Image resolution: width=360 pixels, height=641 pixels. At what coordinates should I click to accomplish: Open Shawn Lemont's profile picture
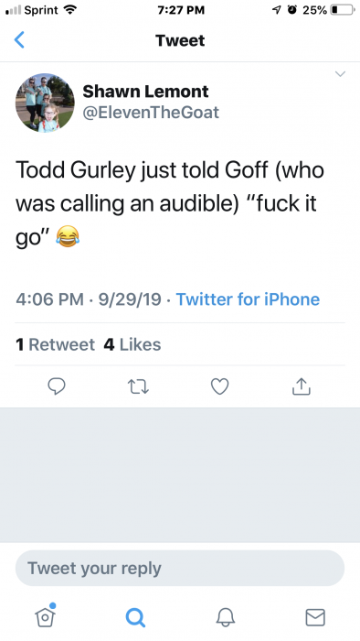[45, 103]
